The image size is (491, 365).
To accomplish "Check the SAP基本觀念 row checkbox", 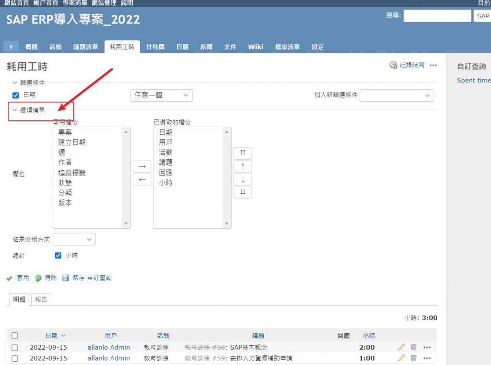I will click(15, 348).
